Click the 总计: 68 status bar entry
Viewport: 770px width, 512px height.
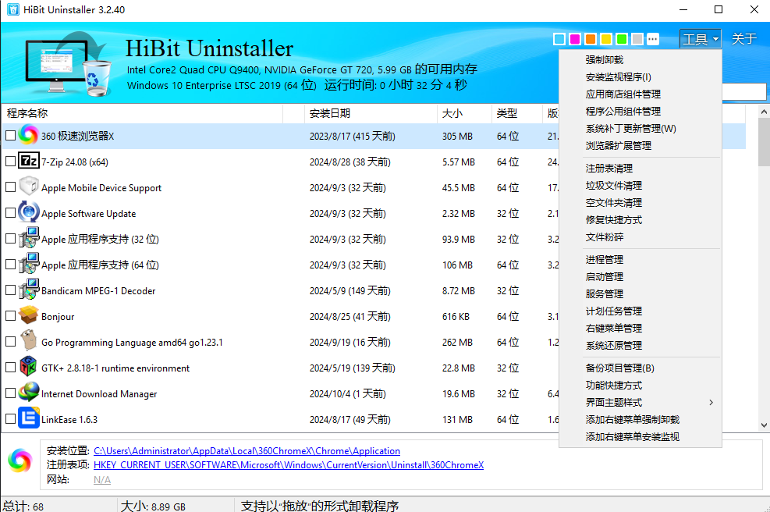pos(23,506)
